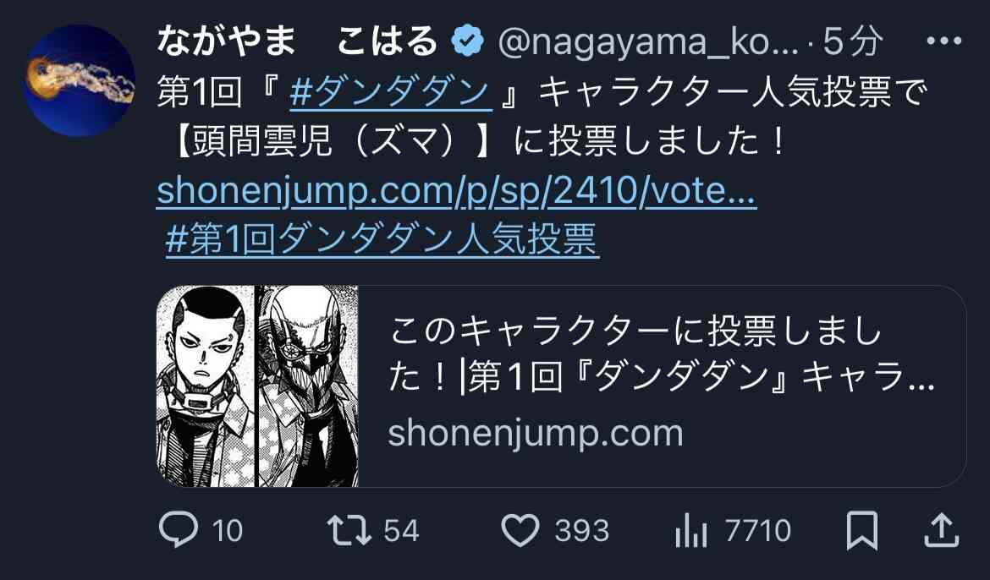Open link card title このキャラクターに投票しました
The image size is (990, 580).
tap(661, 355)
